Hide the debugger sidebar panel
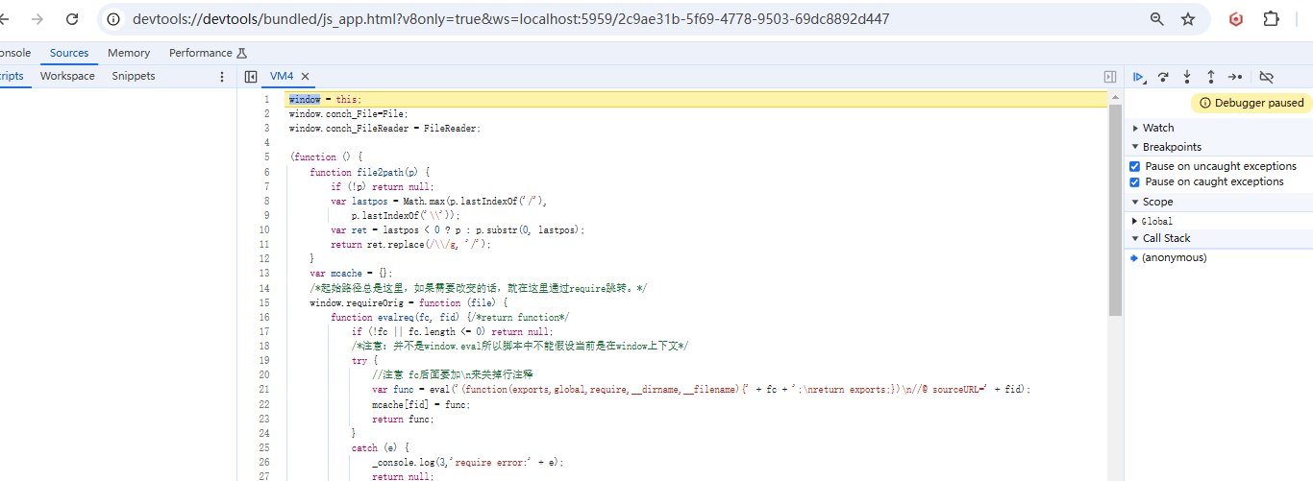This screenshot has height=481, width=1313. tap(1110, 77)
